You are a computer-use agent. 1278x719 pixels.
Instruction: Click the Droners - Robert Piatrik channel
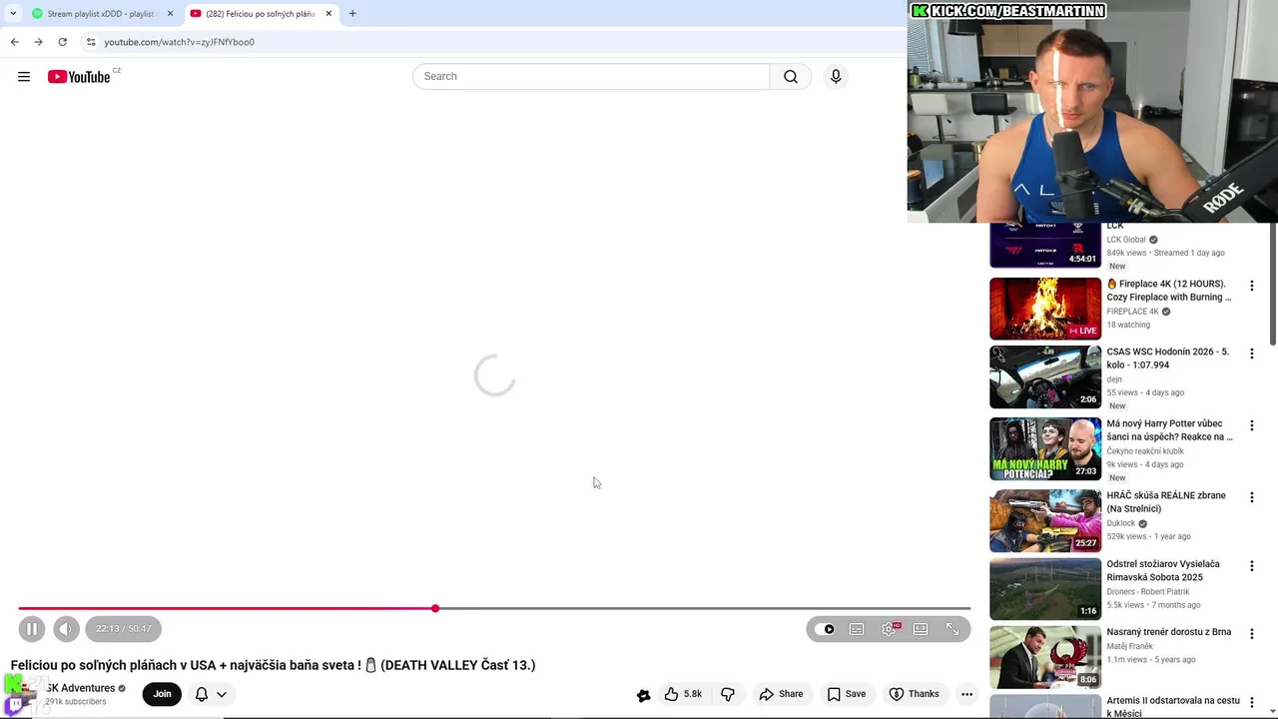point(1148,592)
